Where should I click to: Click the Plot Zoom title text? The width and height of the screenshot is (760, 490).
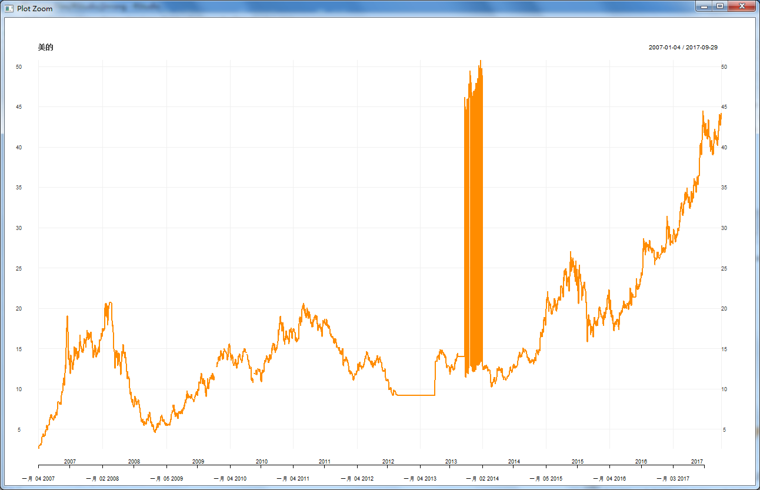point(35,8)
